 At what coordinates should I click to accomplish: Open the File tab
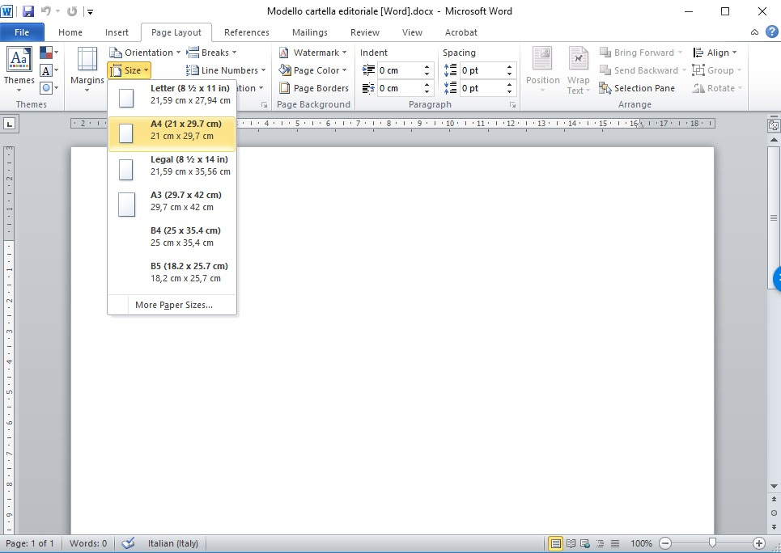(x=22, y=32)
